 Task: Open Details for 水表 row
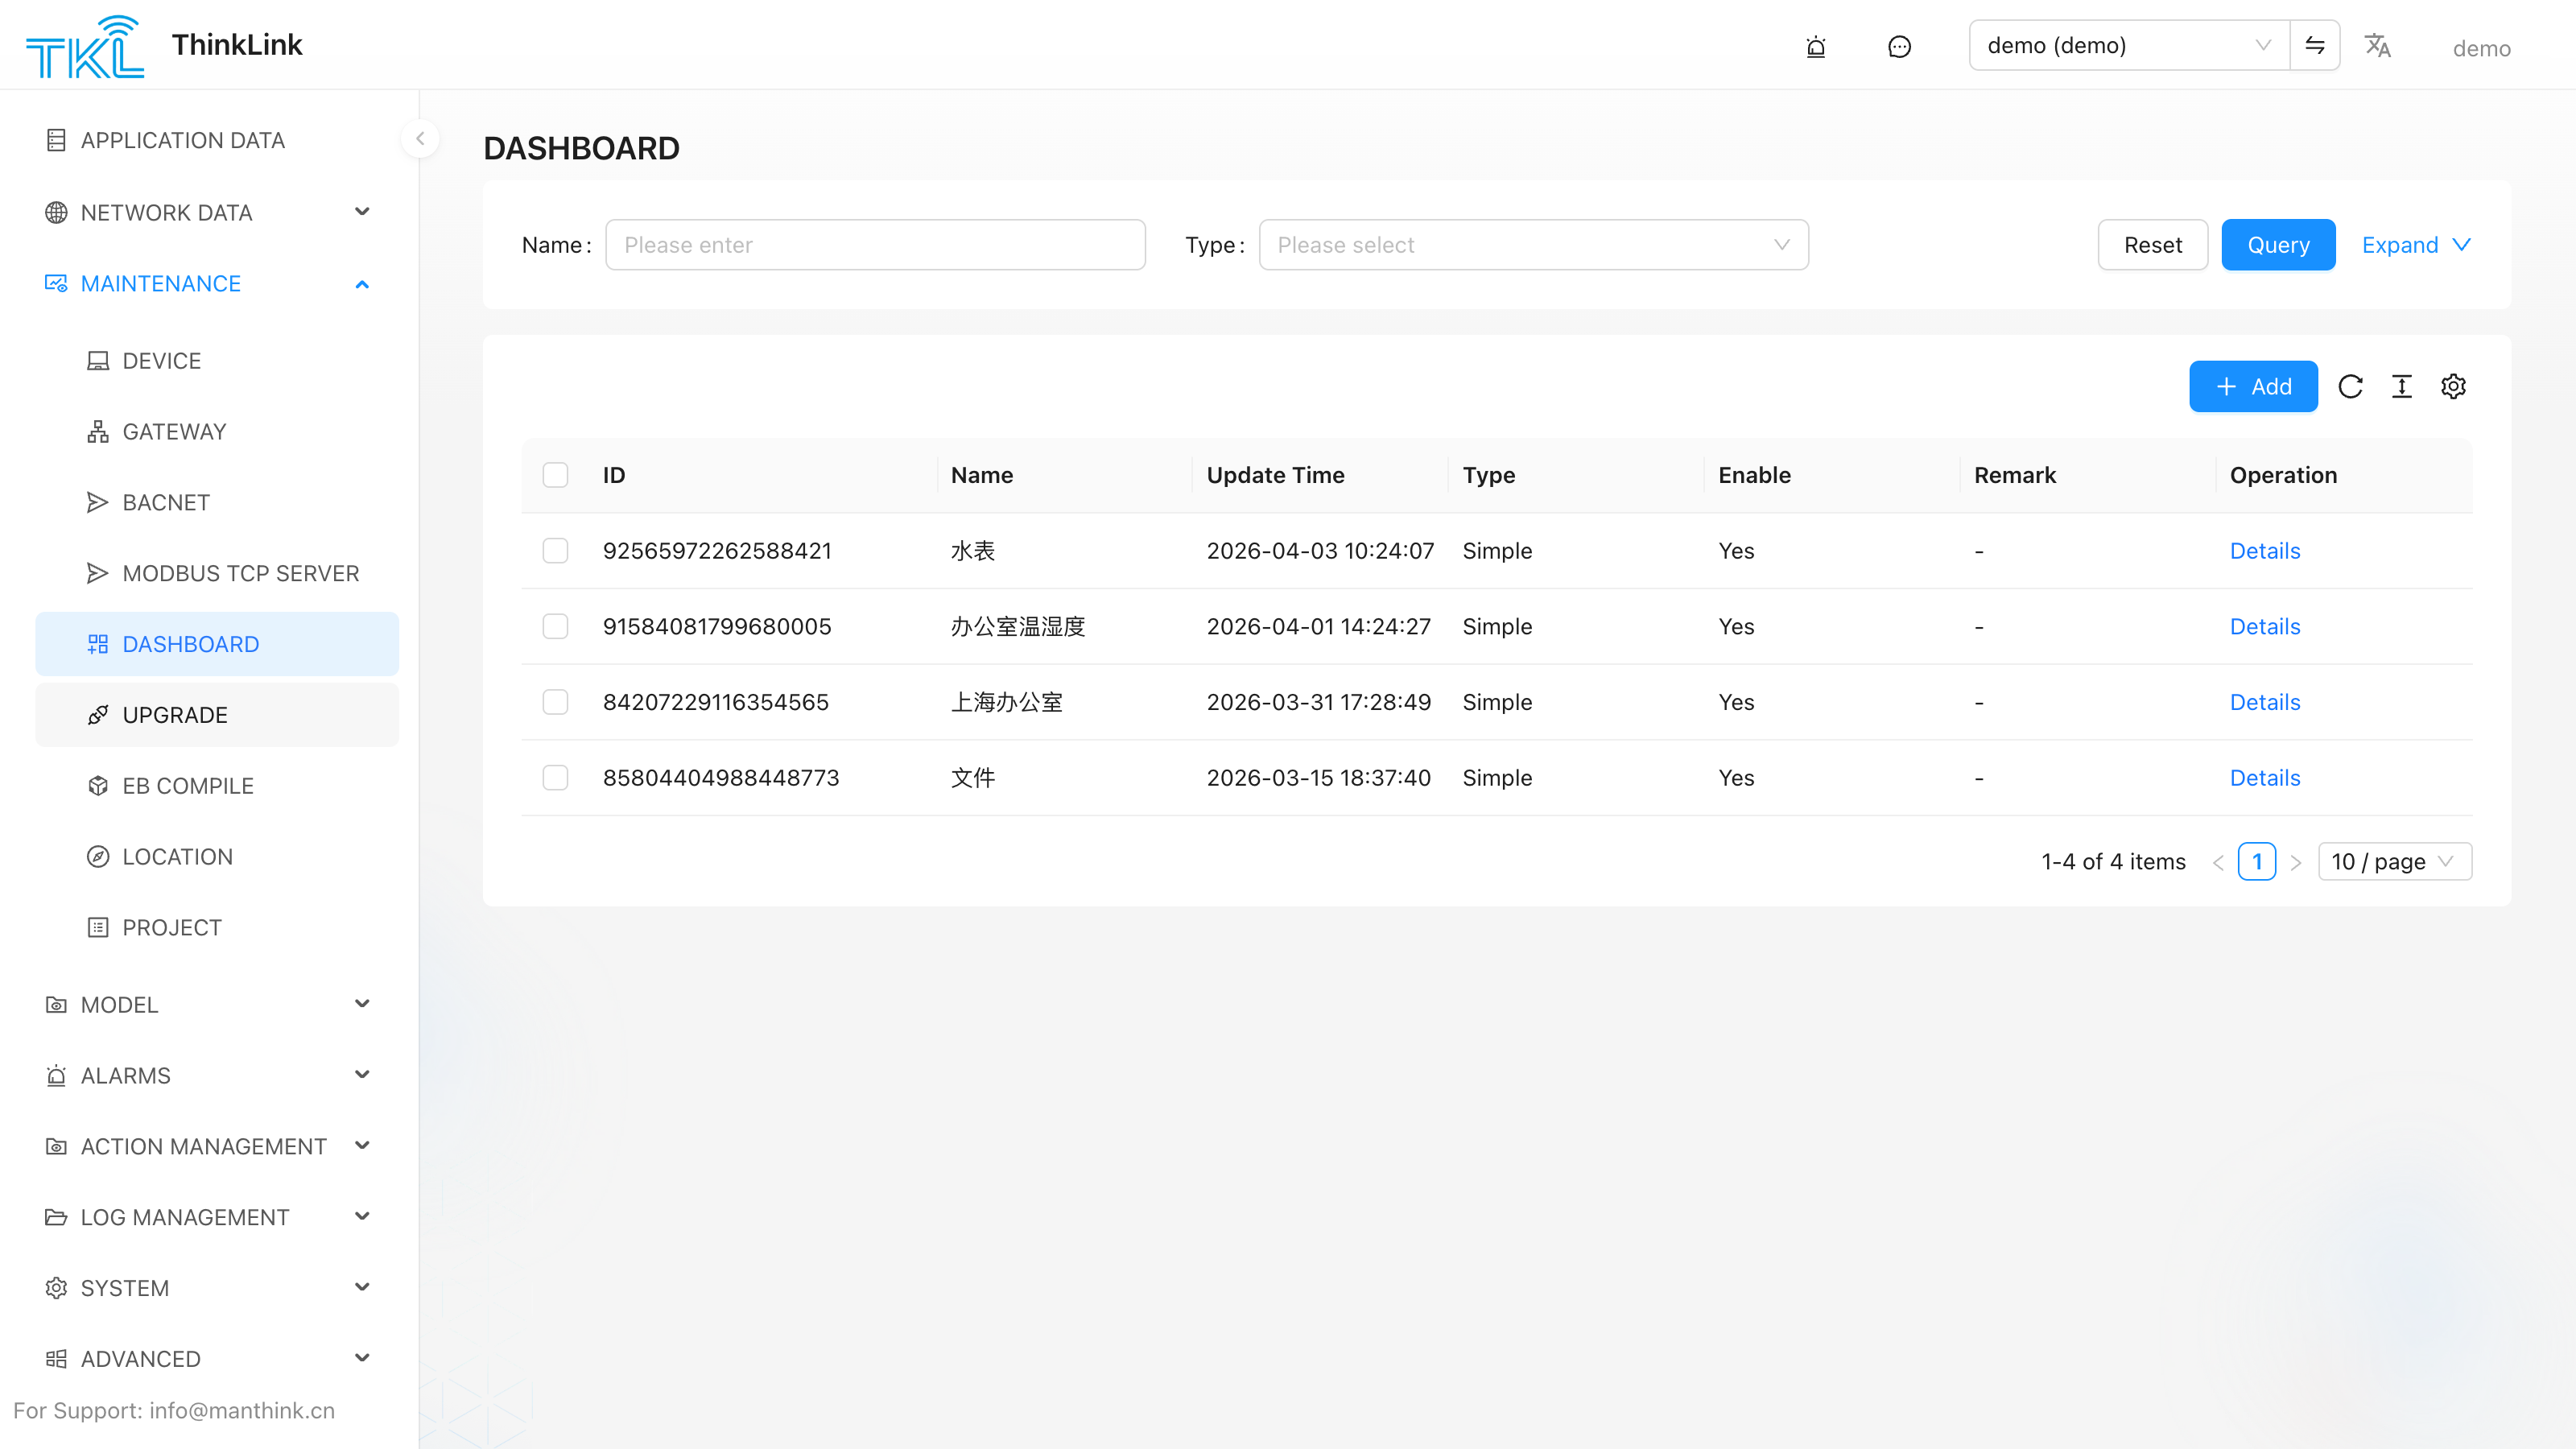pyautogui.click(x=2265, y=550)
